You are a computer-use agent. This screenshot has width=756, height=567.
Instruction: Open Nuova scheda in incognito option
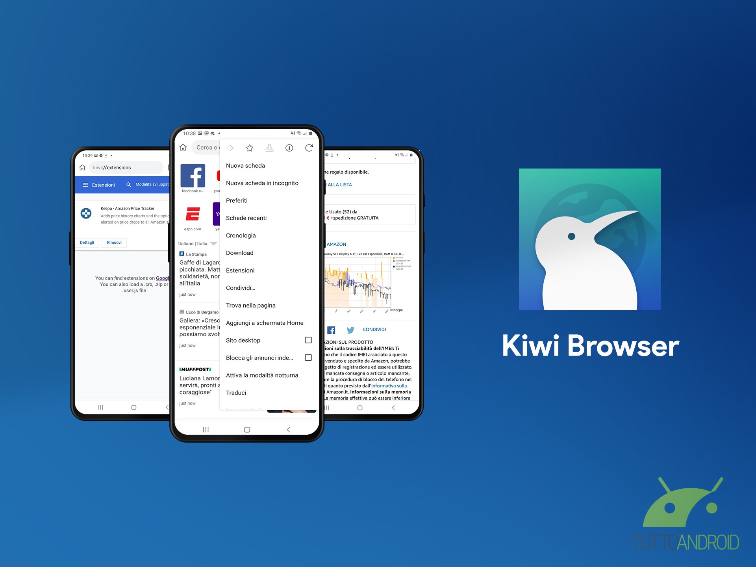tap(262, 182)
